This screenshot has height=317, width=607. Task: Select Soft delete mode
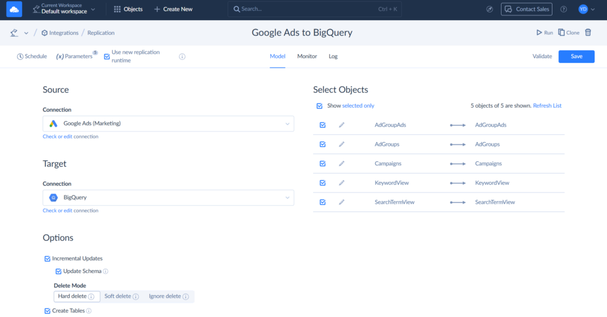[121, 296]
